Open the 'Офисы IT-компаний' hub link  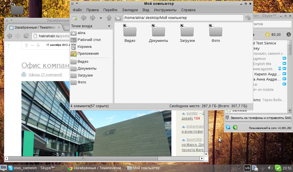(x=45, y=75)
